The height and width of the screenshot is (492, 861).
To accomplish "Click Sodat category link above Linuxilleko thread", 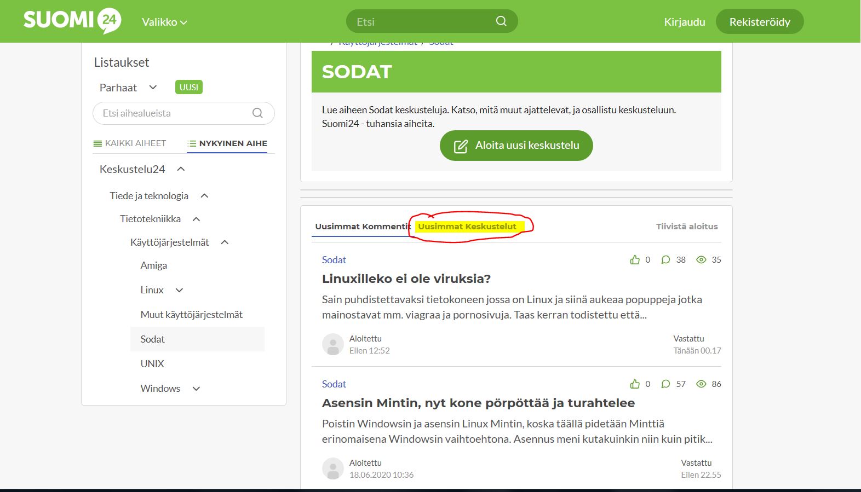I will (x=334, y=260).
